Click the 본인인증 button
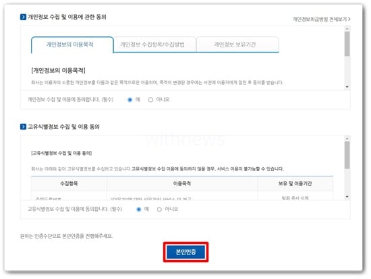Image resolution: width=371 pixels, height=279 pixels. [x=185, y=252]
